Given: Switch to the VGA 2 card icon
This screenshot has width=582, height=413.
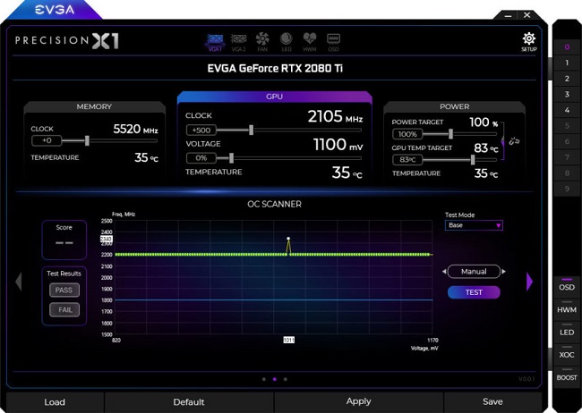Looking at the screenshot, I should click(239, 42).
